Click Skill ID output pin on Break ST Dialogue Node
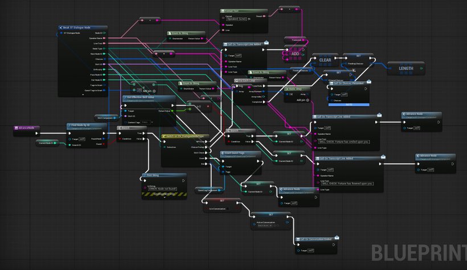467x270 pixels. 104,64
